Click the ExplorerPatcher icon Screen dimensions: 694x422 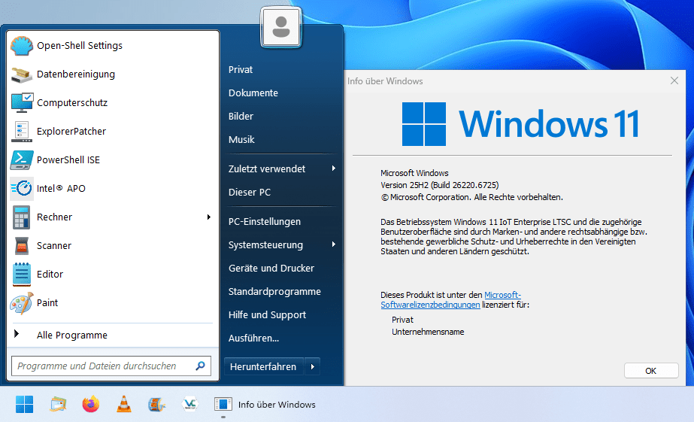pos(22,132)
